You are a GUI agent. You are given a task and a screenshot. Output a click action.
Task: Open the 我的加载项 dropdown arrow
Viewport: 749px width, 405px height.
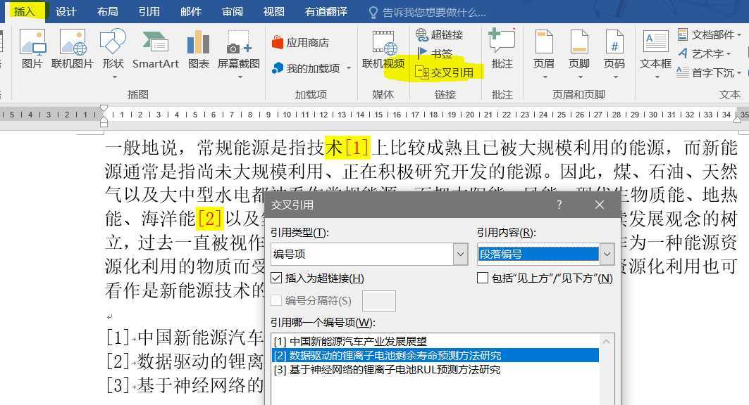pyautogui.click(x=349, y=69)
